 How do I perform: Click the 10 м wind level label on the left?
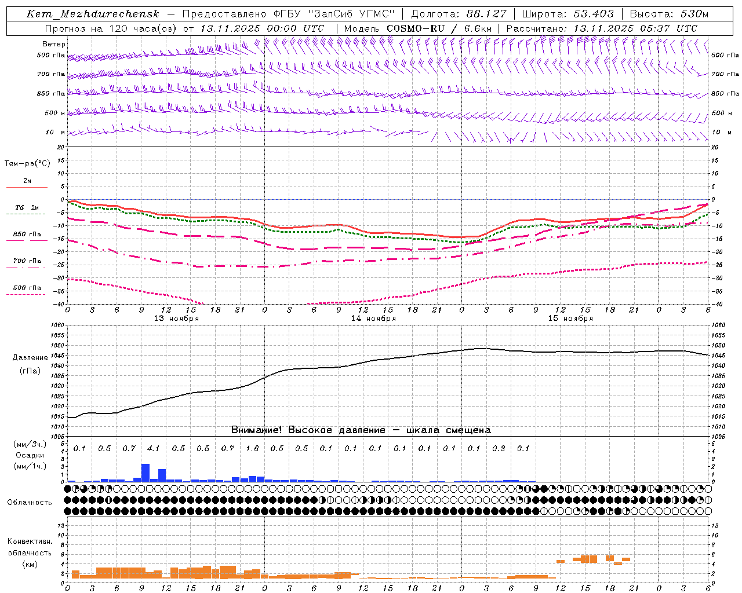[56, 132]
